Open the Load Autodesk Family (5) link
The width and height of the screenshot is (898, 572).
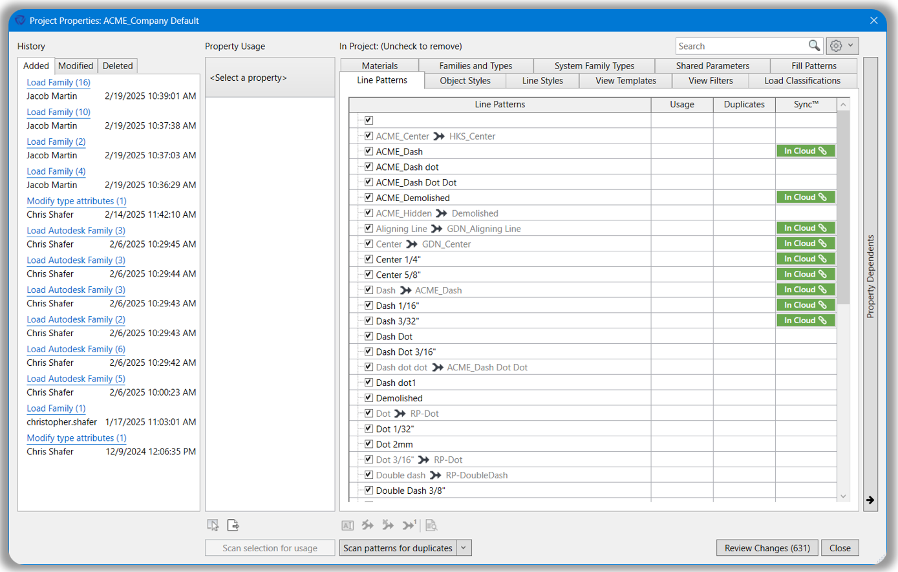coord(76,379)
